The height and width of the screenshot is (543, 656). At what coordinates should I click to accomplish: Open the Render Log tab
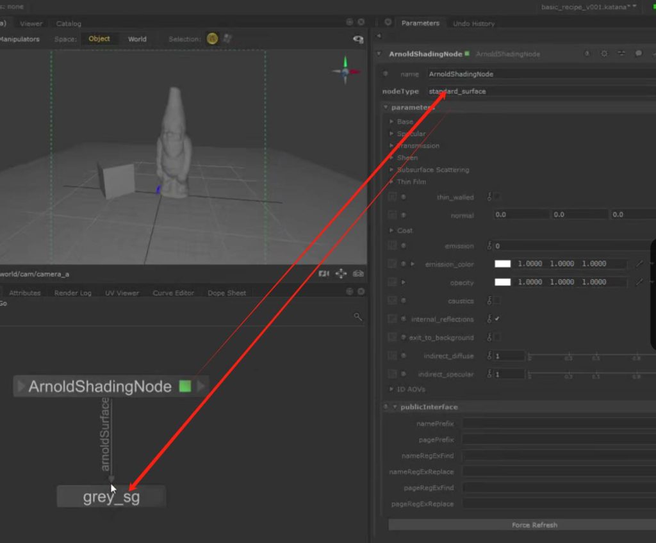click(72, 293)
